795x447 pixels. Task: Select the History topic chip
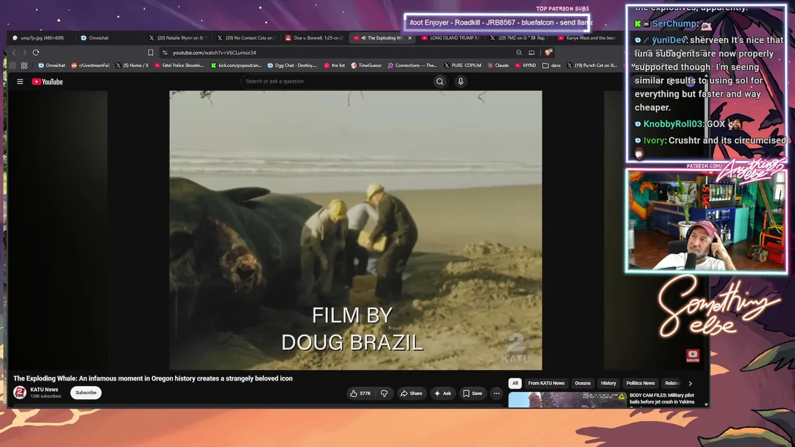click(x=609, y=384)
